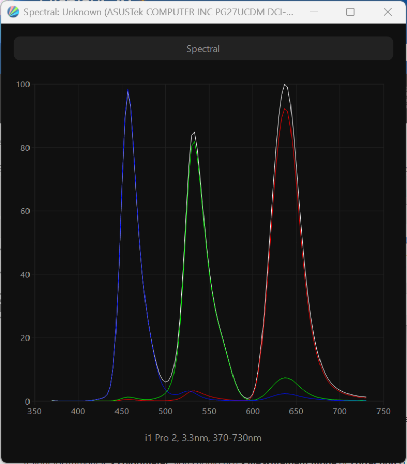
Task: Maximize the Spectral window
Action: coord(351,12)
